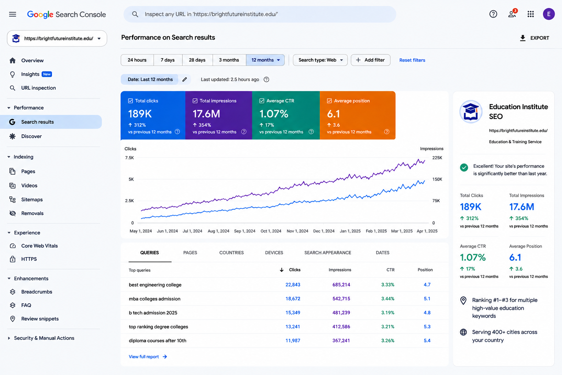
Task: Click the help icon on Average CTR card
Action: [x=311, y=132]
